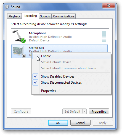Open the Sounds tab
The height and width of the screenshot is (135, 122).
pos(45,16)
